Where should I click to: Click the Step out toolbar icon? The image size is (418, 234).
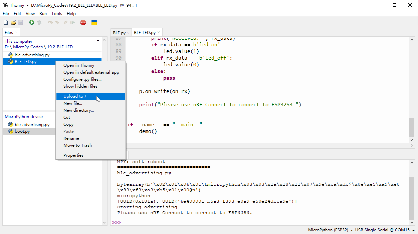(65, 22)
